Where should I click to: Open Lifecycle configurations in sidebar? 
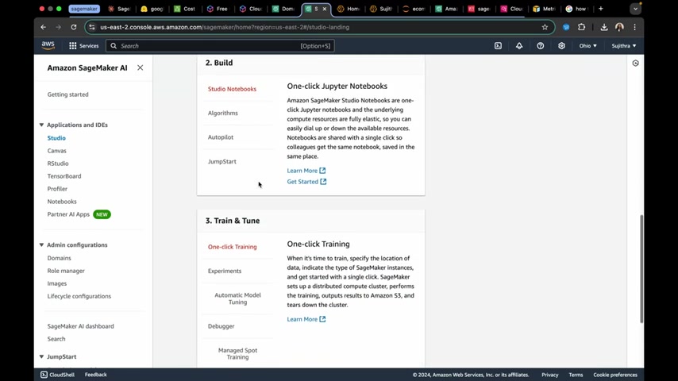(x=79, y=296)
